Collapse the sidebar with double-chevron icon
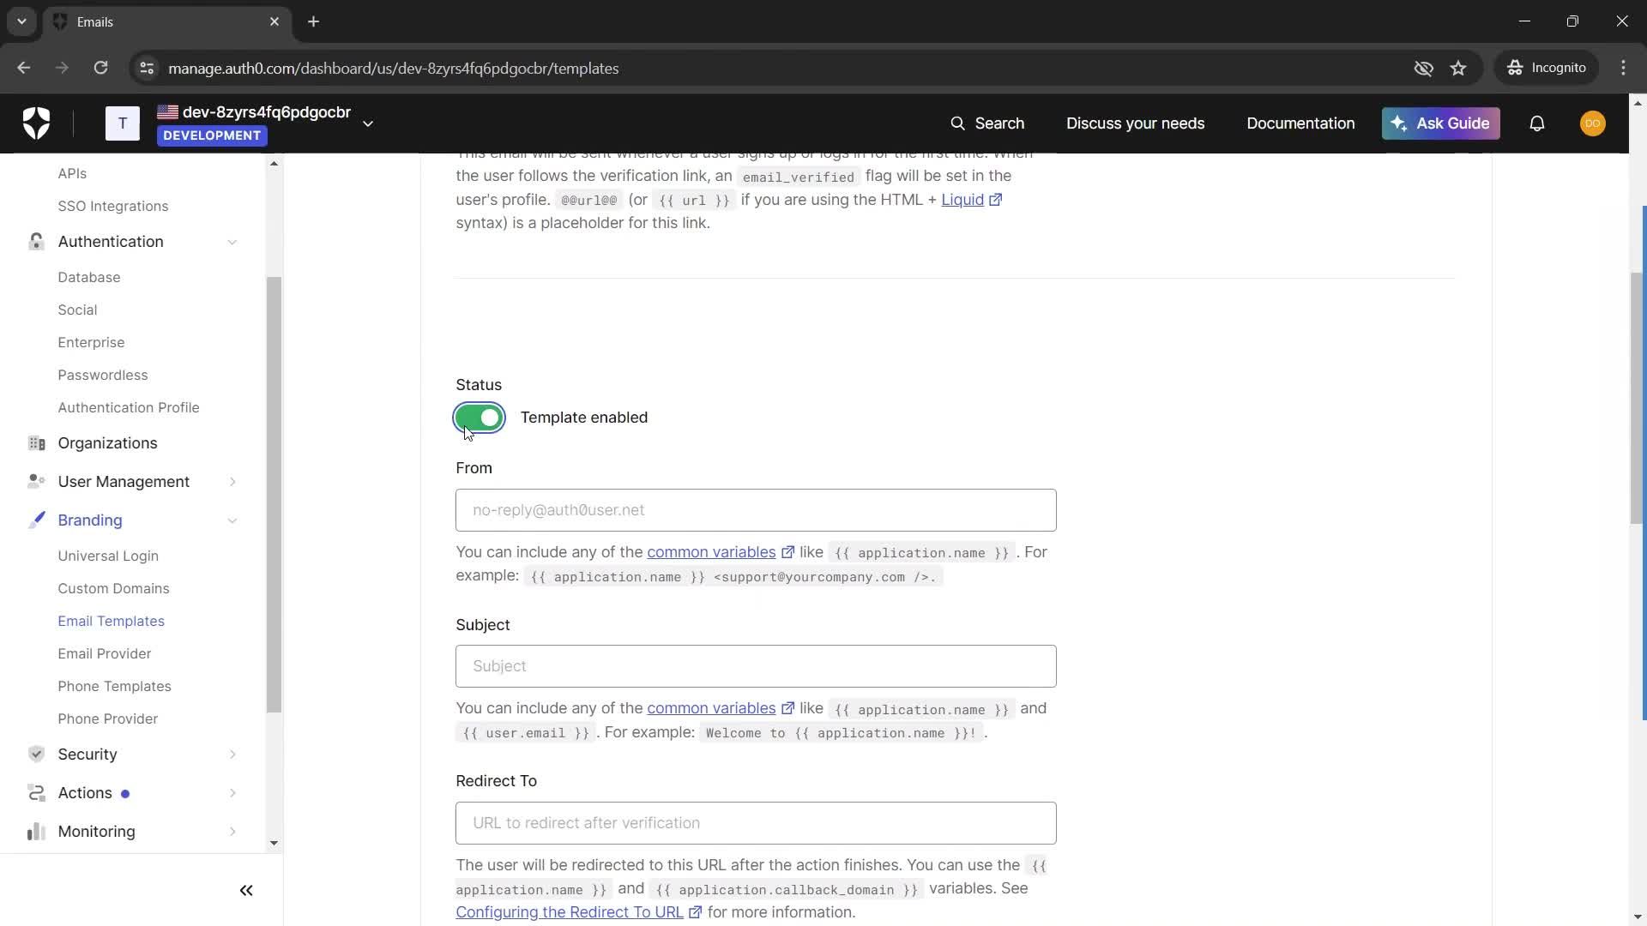This screenshot has width=1647, height=926. (246, 891)
